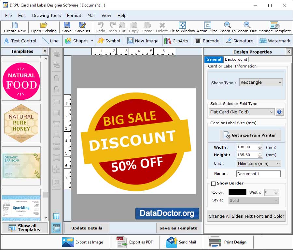Open the ClipArts gallery
Image resolution: width=293 pixels, height=250 pixels.
[x=179, y=40]
